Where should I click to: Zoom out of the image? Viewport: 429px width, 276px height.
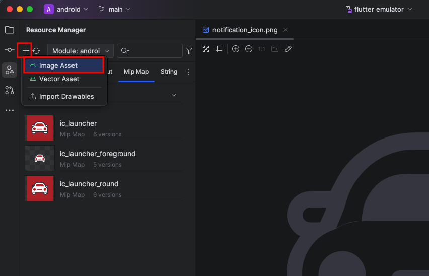pyautogui.click(x=249, y=49)
